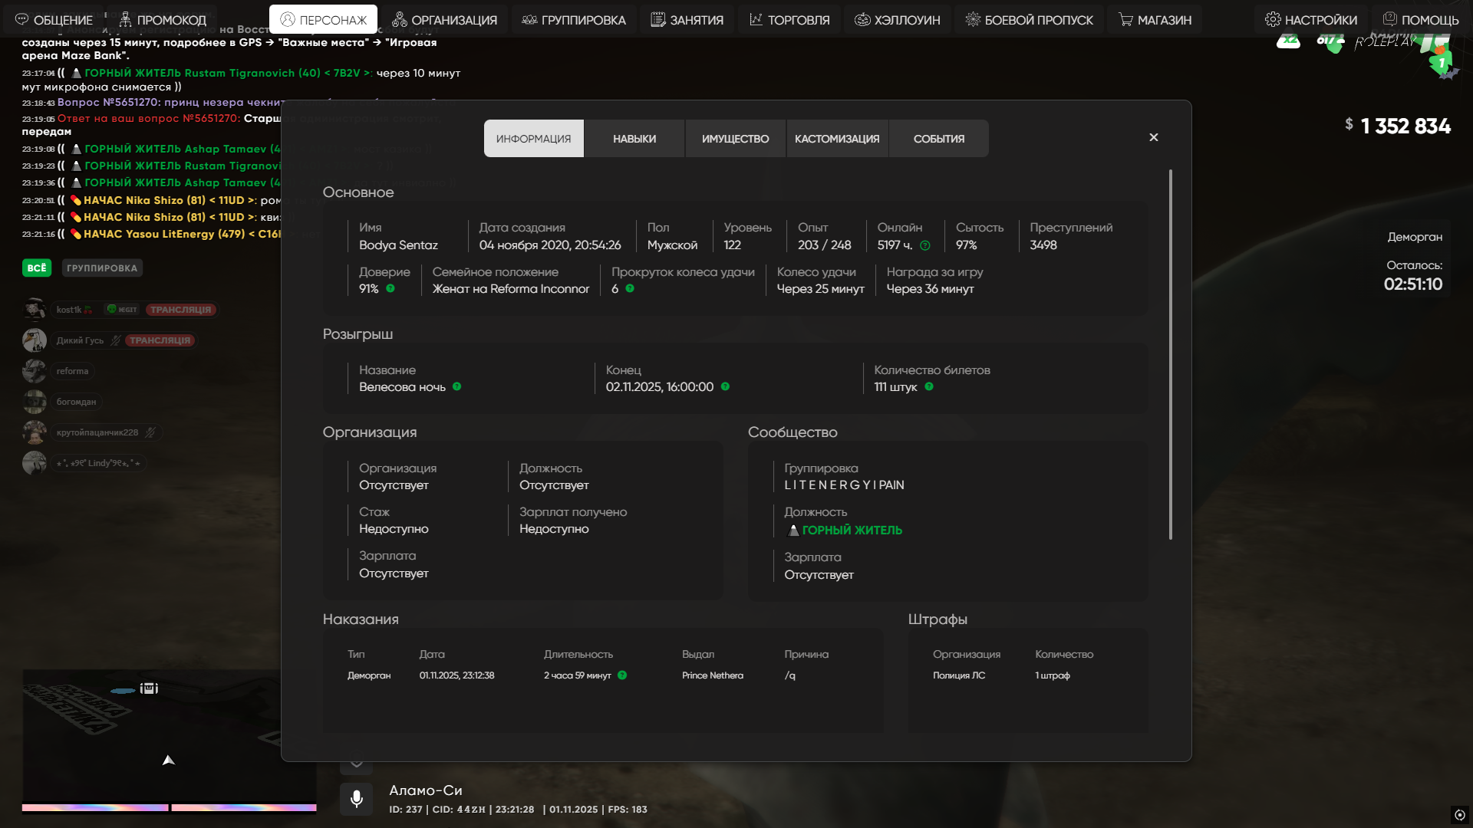Open the КАСТОМИЗАЦИЯ tab
The height and width of the screenshot is (828, 1473).
[837, 139]
